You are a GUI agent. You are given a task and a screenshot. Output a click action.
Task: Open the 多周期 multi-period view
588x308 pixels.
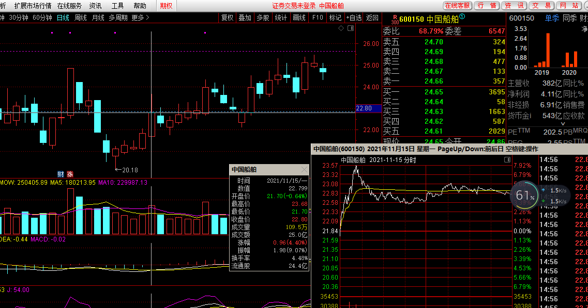[x=118, y=18]
